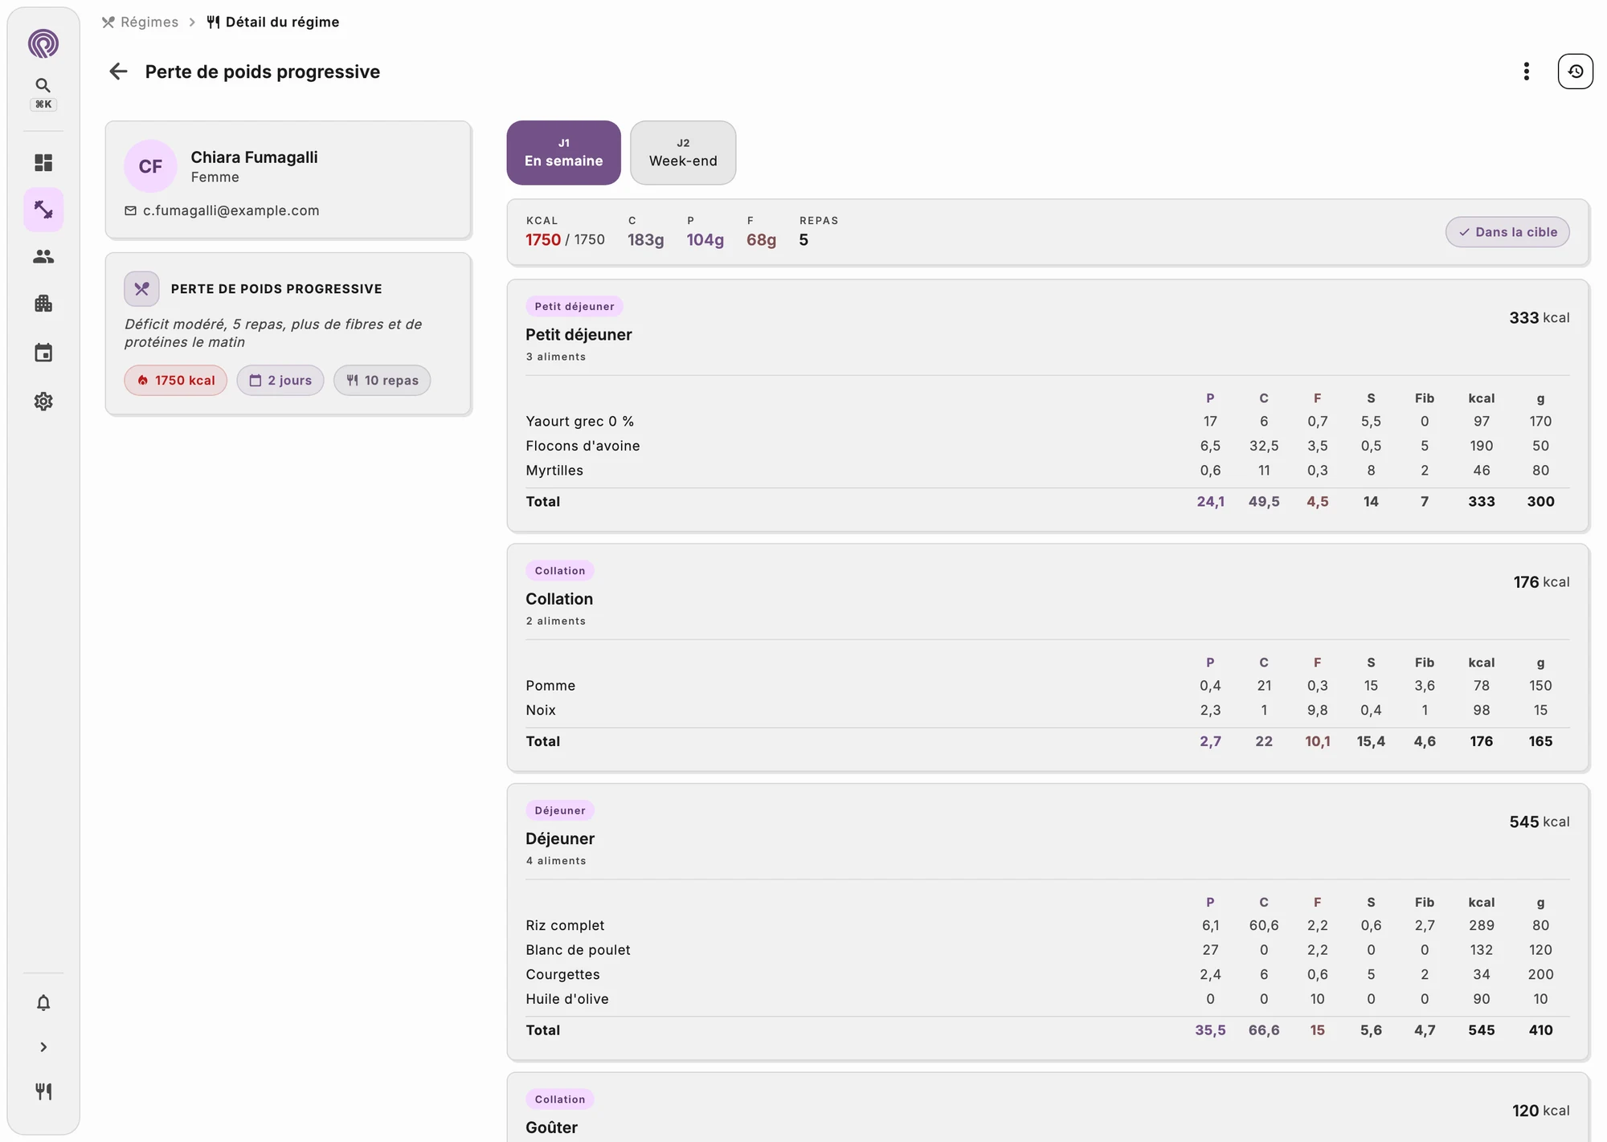Open the three-dot more options menu

point(1526,71)
